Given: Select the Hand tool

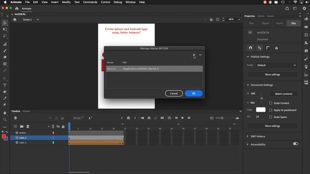Looking at the screenshot, I should click(x=5, y=113).
